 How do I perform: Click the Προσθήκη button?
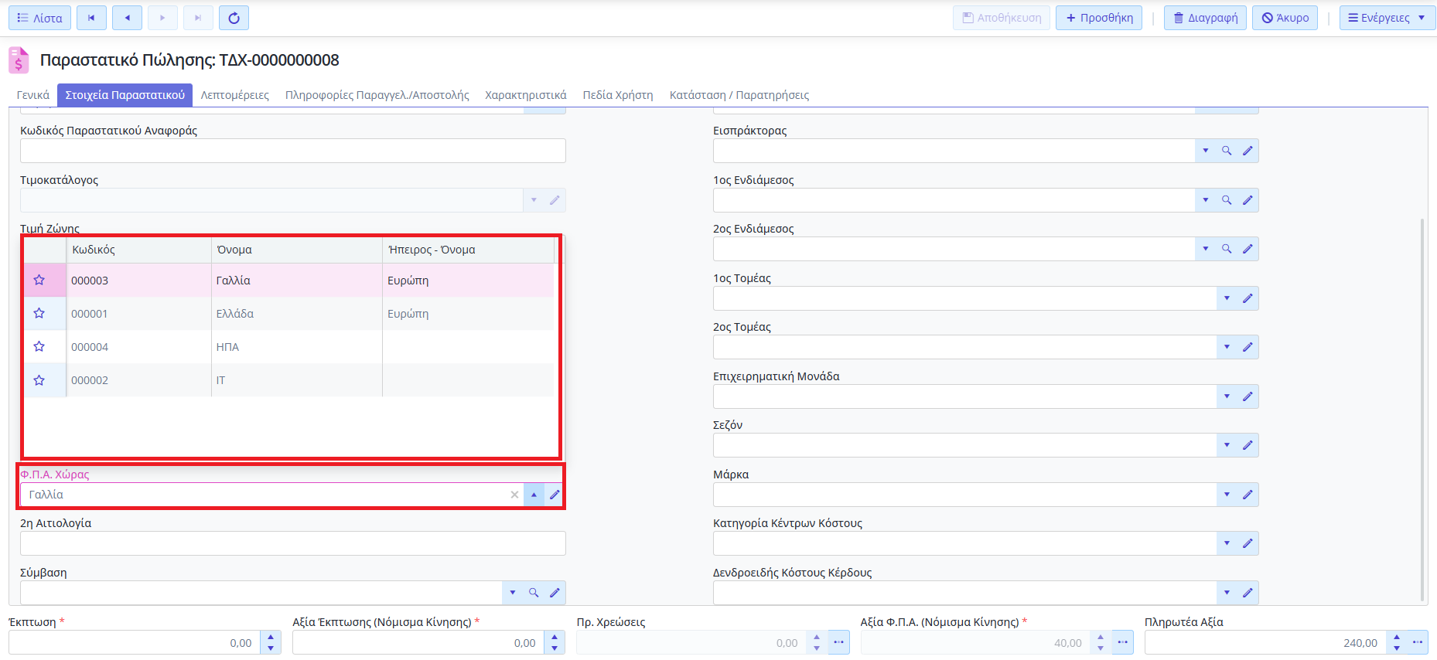(x=1099, y=18)
